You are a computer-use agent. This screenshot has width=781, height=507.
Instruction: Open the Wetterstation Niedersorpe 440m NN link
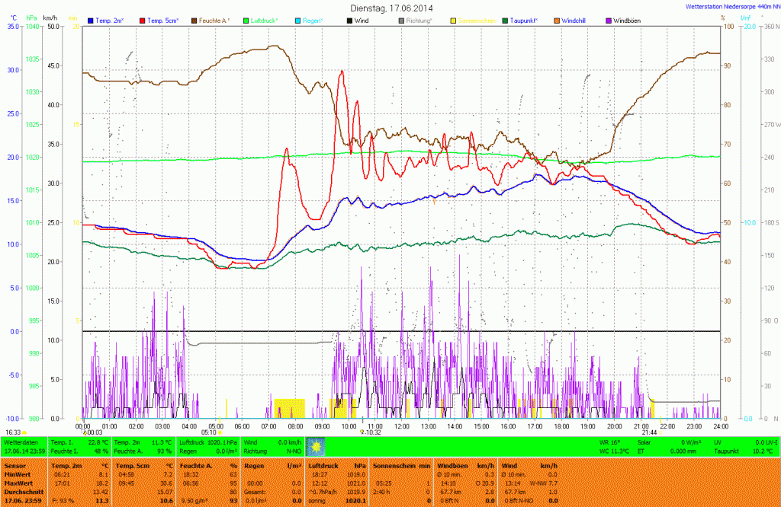[x=729, y=6]
